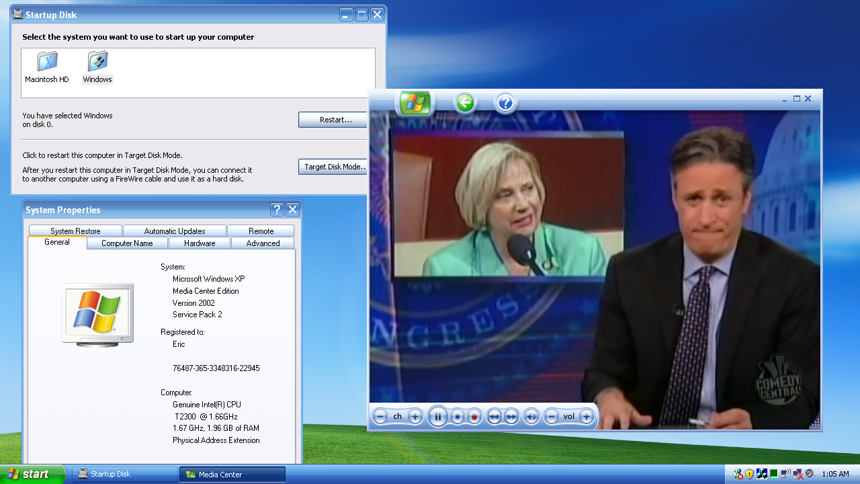
Task: Click the blue Boot Camp tray icon
Action: (x=762, y=474)
